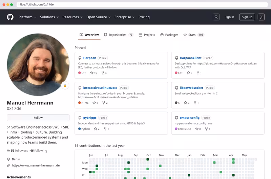Open the interactiveSelinuxDocs repository
The width and height of the screenshot is (271, 179).
pyautogui.click(x=100, y=88)
